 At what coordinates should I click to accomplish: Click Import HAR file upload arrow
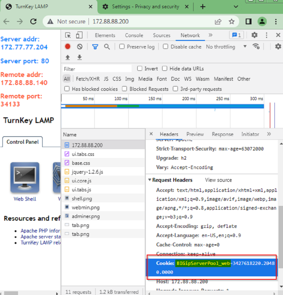click(68, 57)
